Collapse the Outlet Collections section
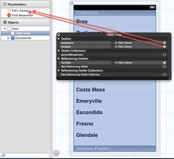 pos(59,51)
